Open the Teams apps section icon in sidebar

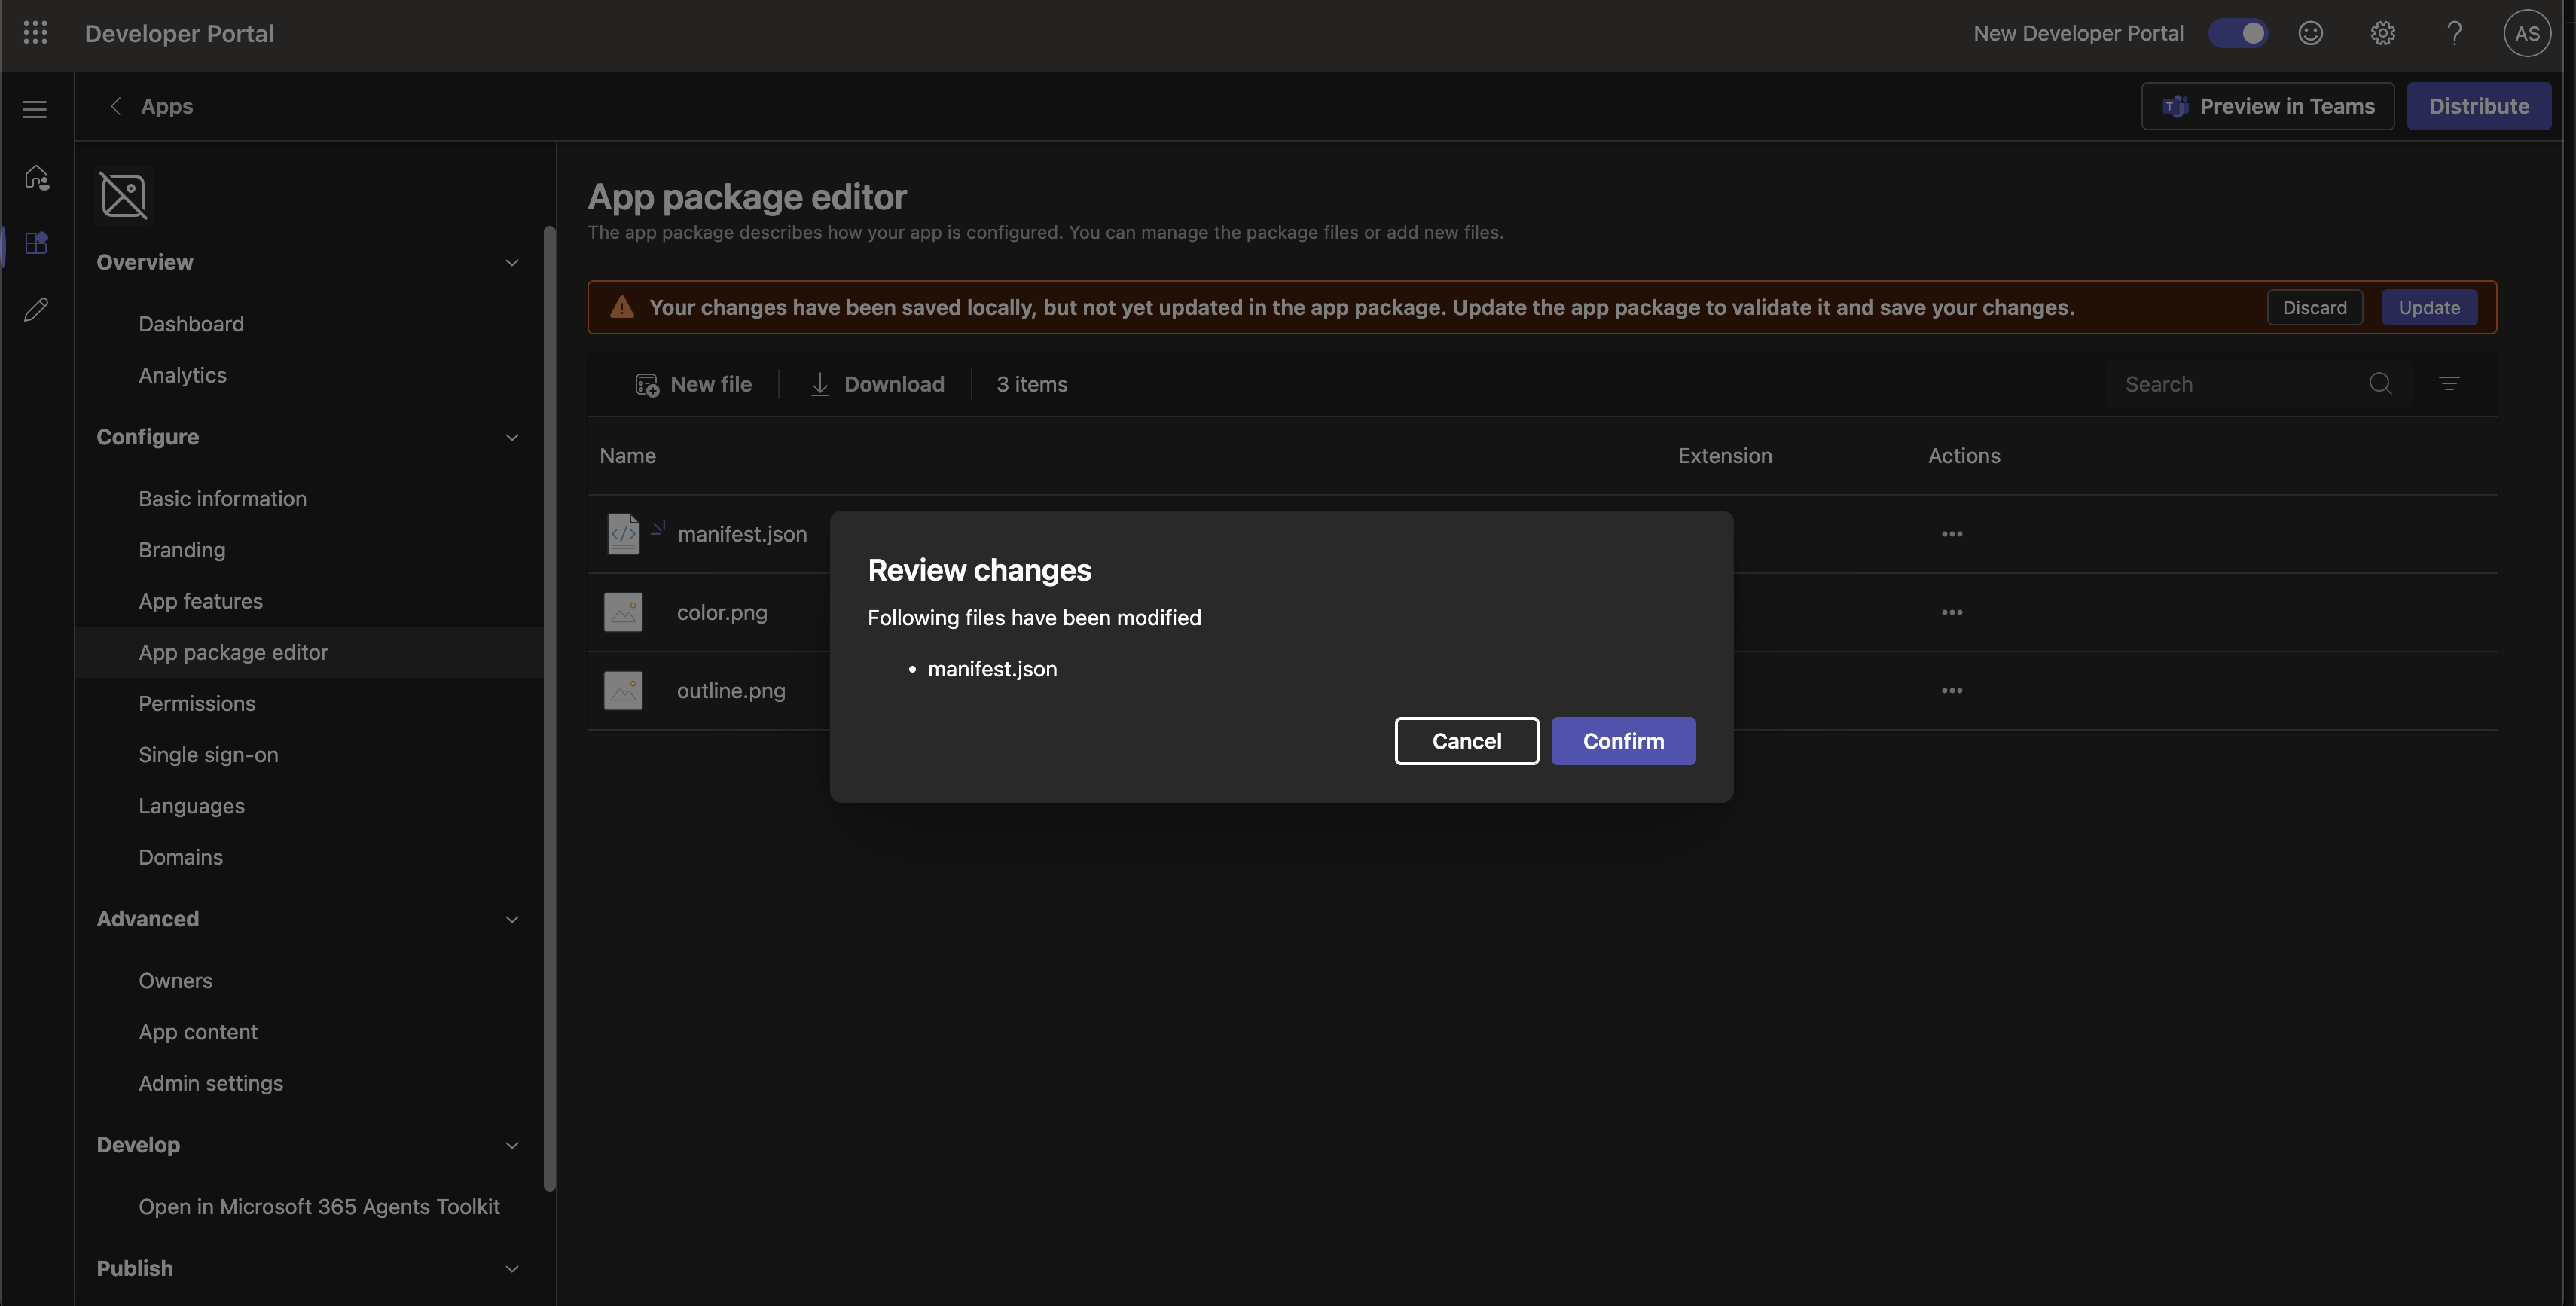pos(36,242)
